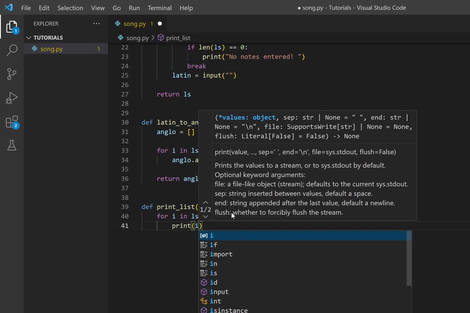Open the Source Control view
Image resolution: width=470 pixels, height=313 pixels.
pos(12,74)
